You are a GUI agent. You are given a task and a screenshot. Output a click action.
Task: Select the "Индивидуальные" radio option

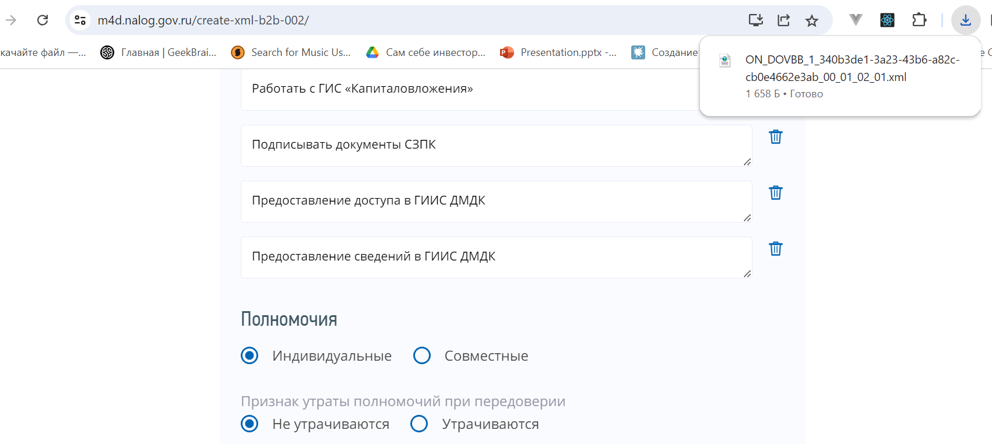click(249, 355)
